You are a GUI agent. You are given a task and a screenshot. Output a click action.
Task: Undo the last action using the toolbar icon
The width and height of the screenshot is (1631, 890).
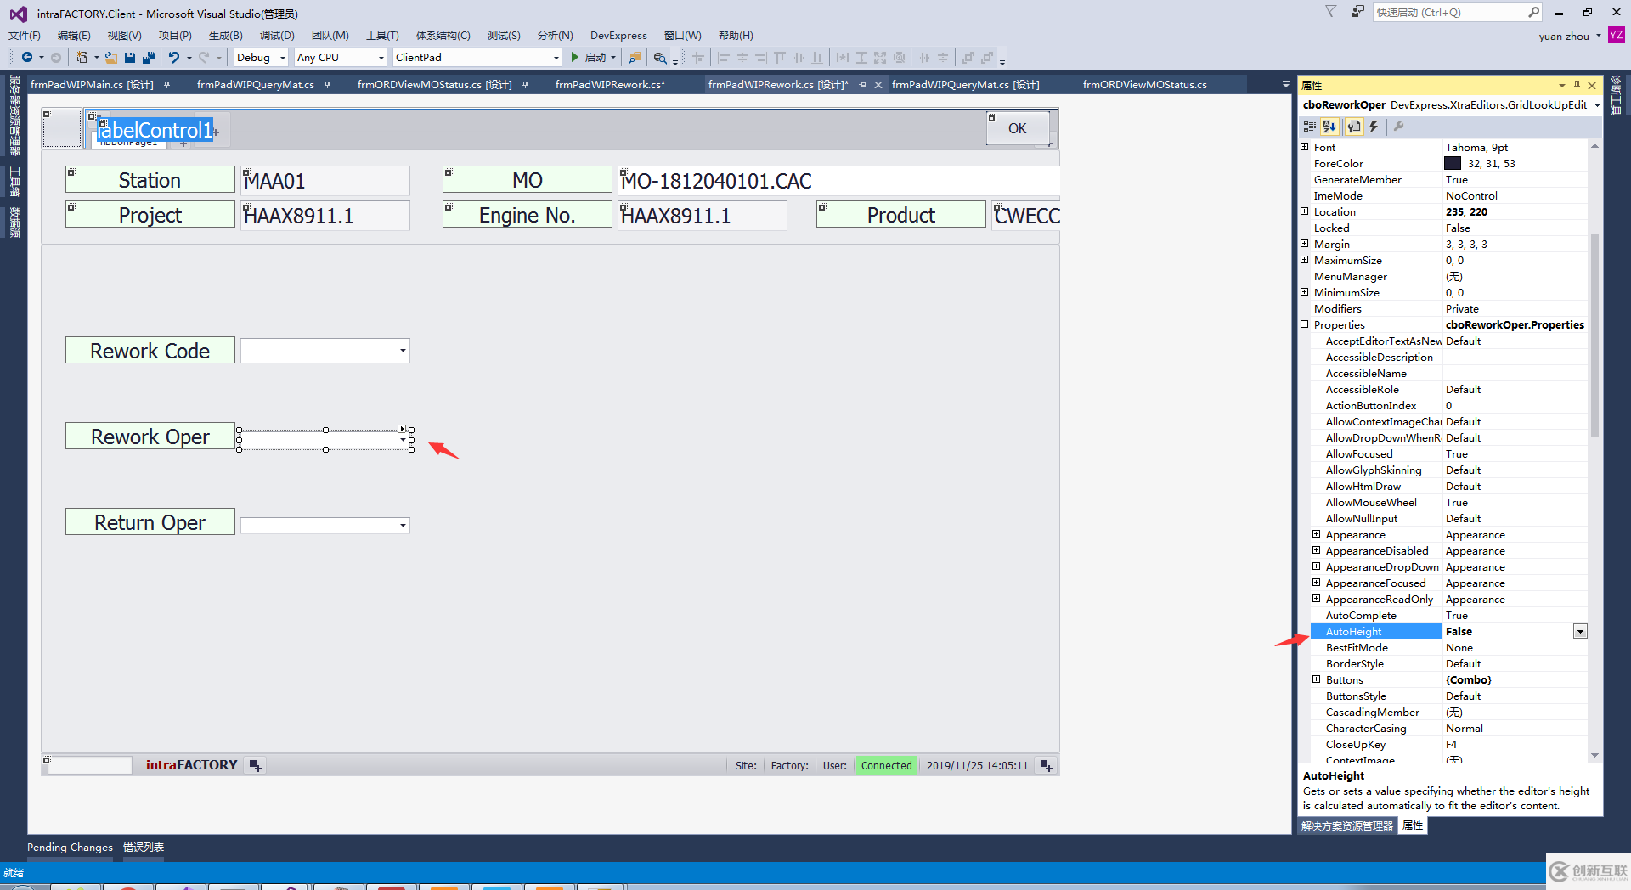173,58
